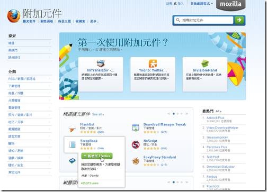
Task: Select second page dot of lower carousel
Action: [x=178, y=182]
